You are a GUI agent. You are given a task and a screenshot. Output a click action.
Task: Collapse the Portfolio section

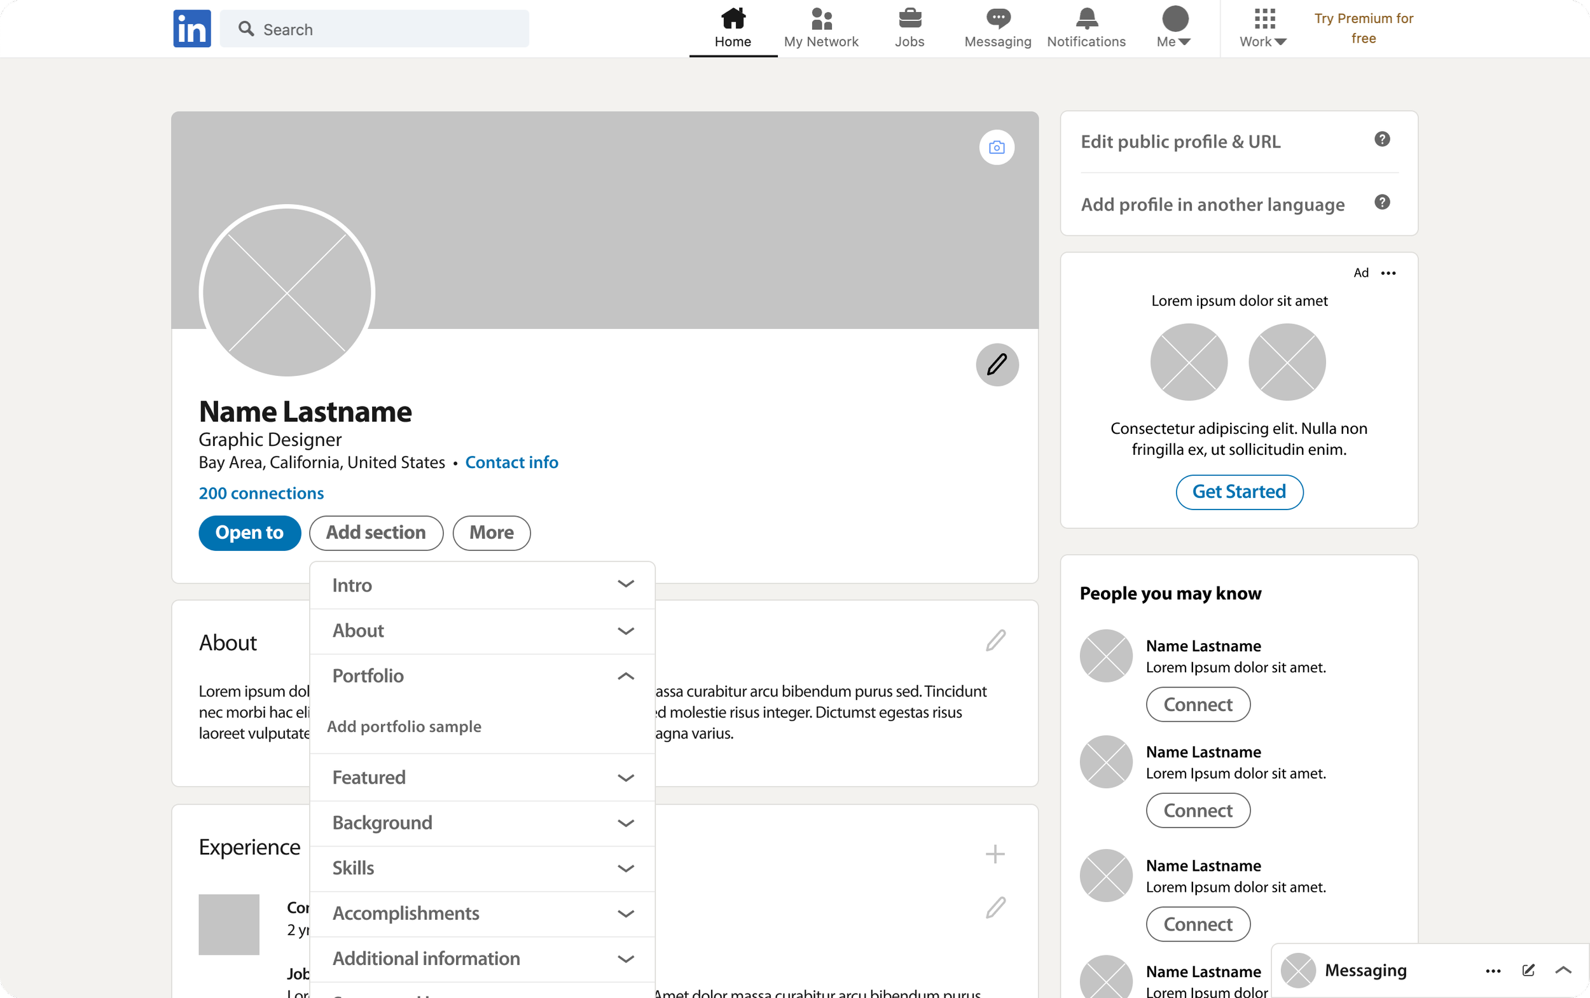pos(625,676)
